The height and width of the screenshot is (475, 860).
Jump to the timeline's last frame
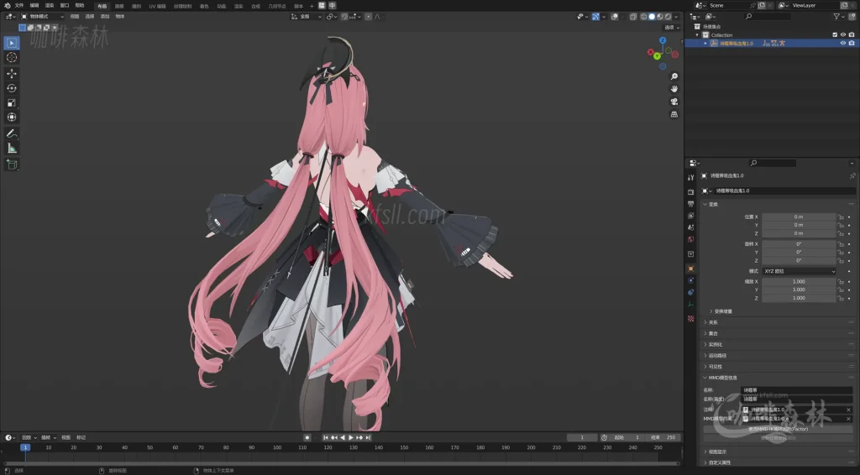[x=368, y=437]
